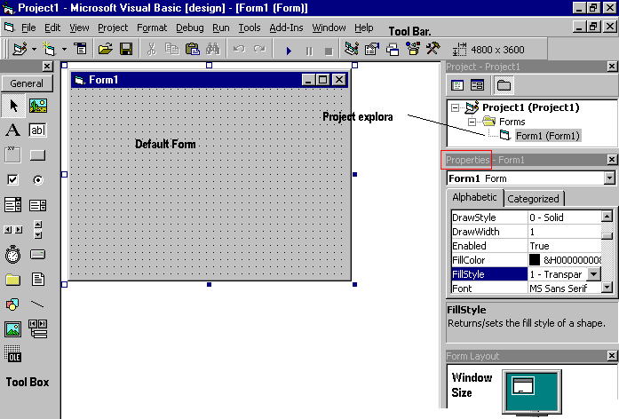Select the PictureBox tool in the toolbox
The width and height of the screenshot is (619, 419).
37,106
